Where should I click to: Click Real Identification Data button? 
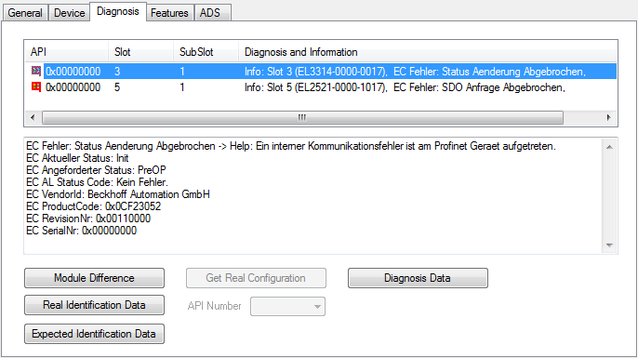(95, 305)
